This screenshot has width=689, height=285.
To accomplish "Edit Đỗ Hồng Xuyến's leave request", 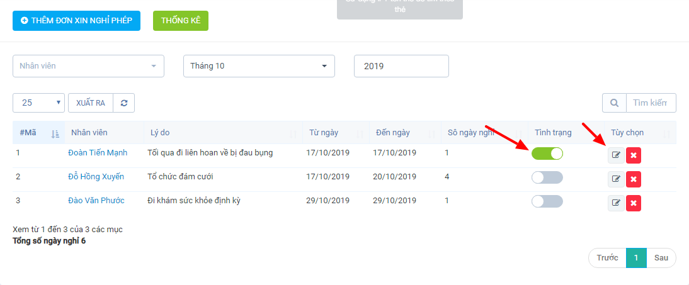I will (x=616, y=179).
